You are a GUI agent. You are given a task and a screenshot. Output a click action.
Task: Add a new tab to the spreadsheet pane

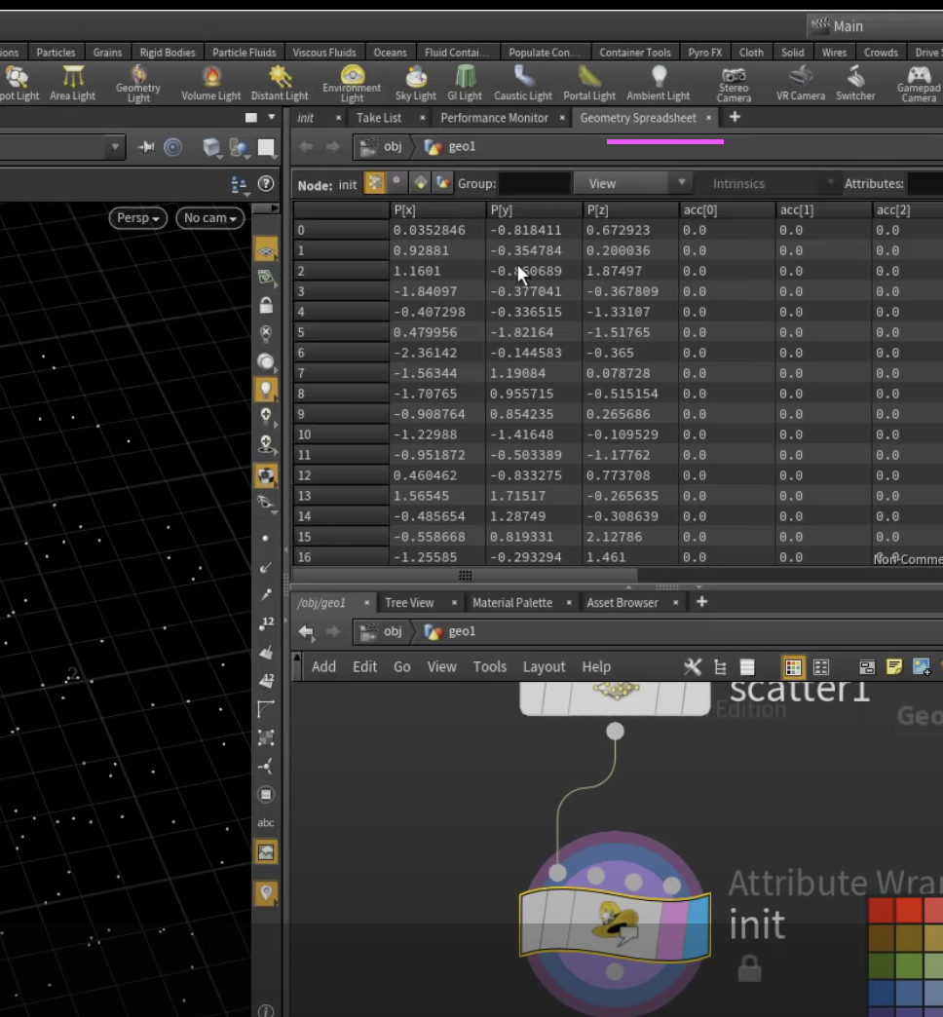coord(735,118)
